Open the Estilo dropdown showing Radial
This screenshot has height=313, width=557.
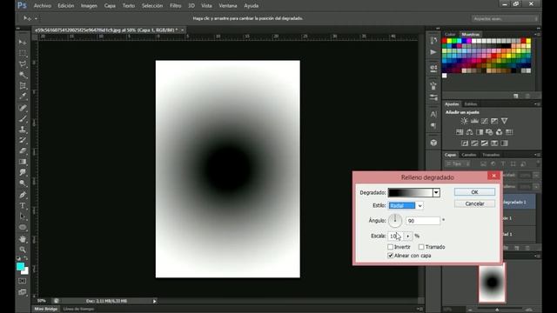click(406, 205)
